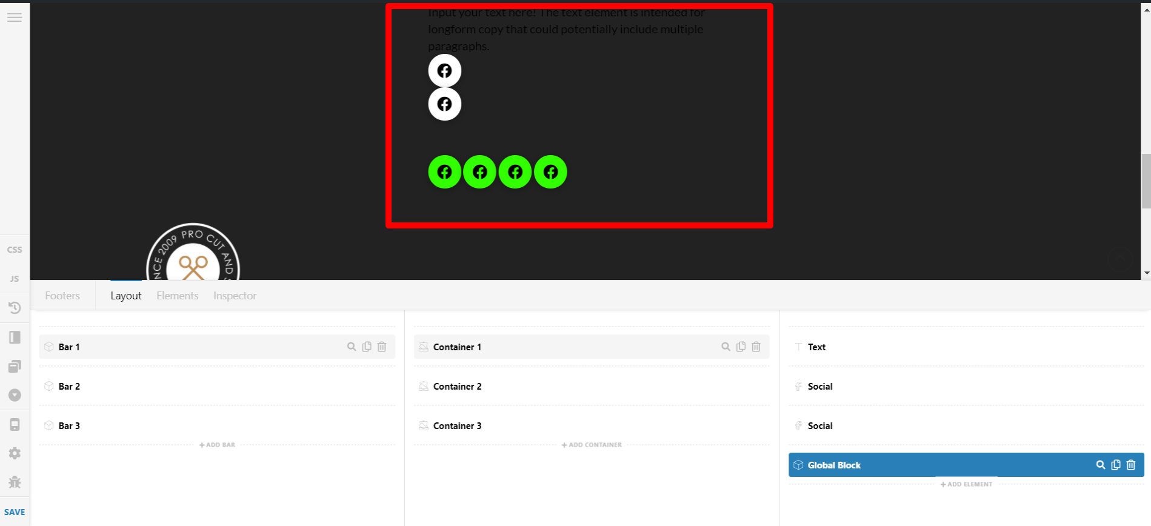1151x526 pixels.
Task: Click Add Container
Action: (x=592, y=445)
